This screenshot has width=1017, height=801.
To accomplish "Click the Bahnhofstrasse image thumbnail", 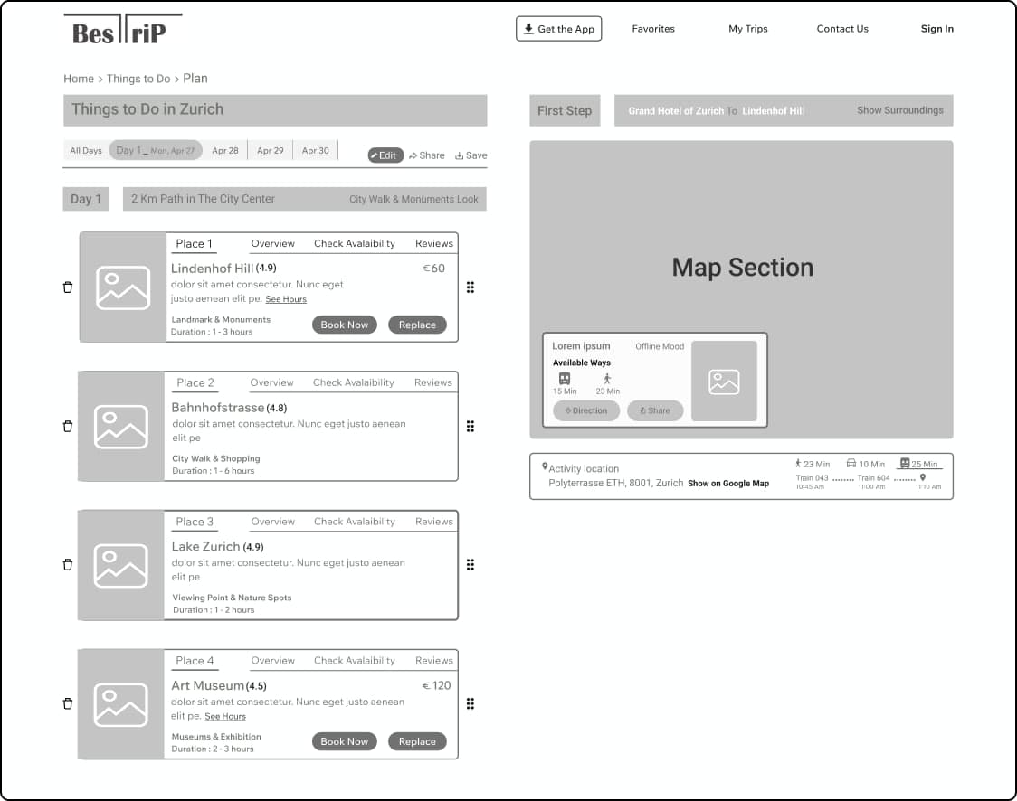I will [x=121, y=427].
